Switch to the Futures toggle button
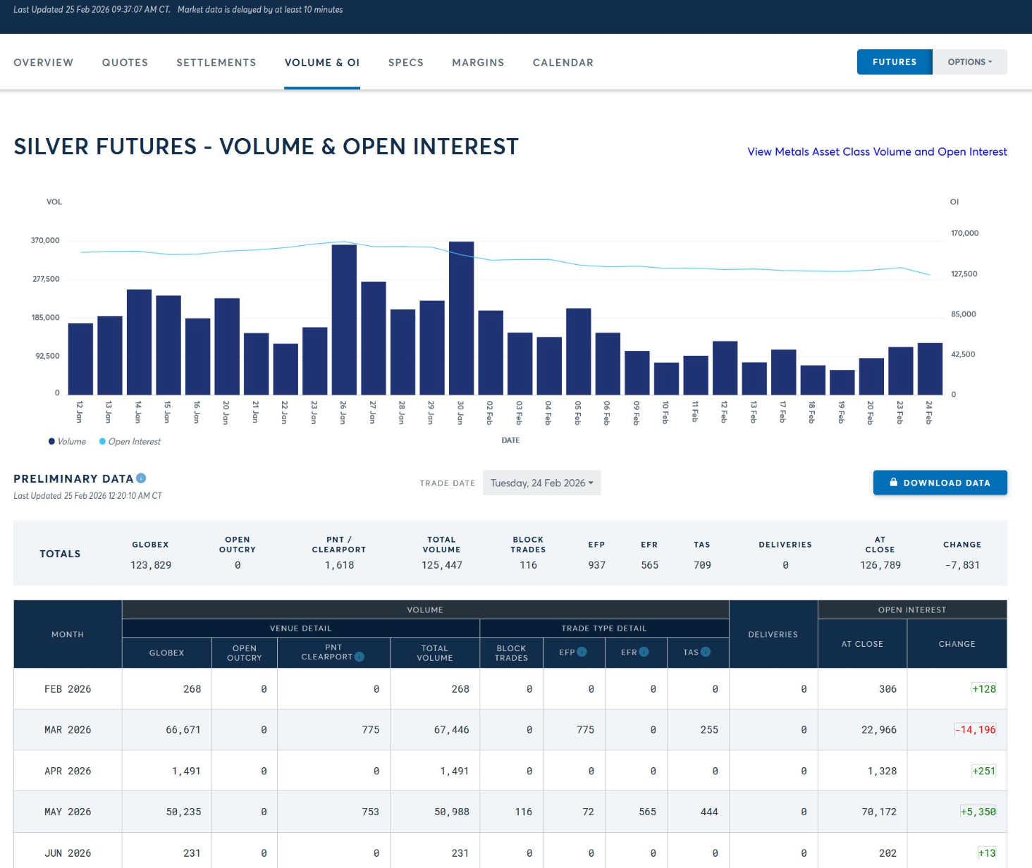 point(894,62)
